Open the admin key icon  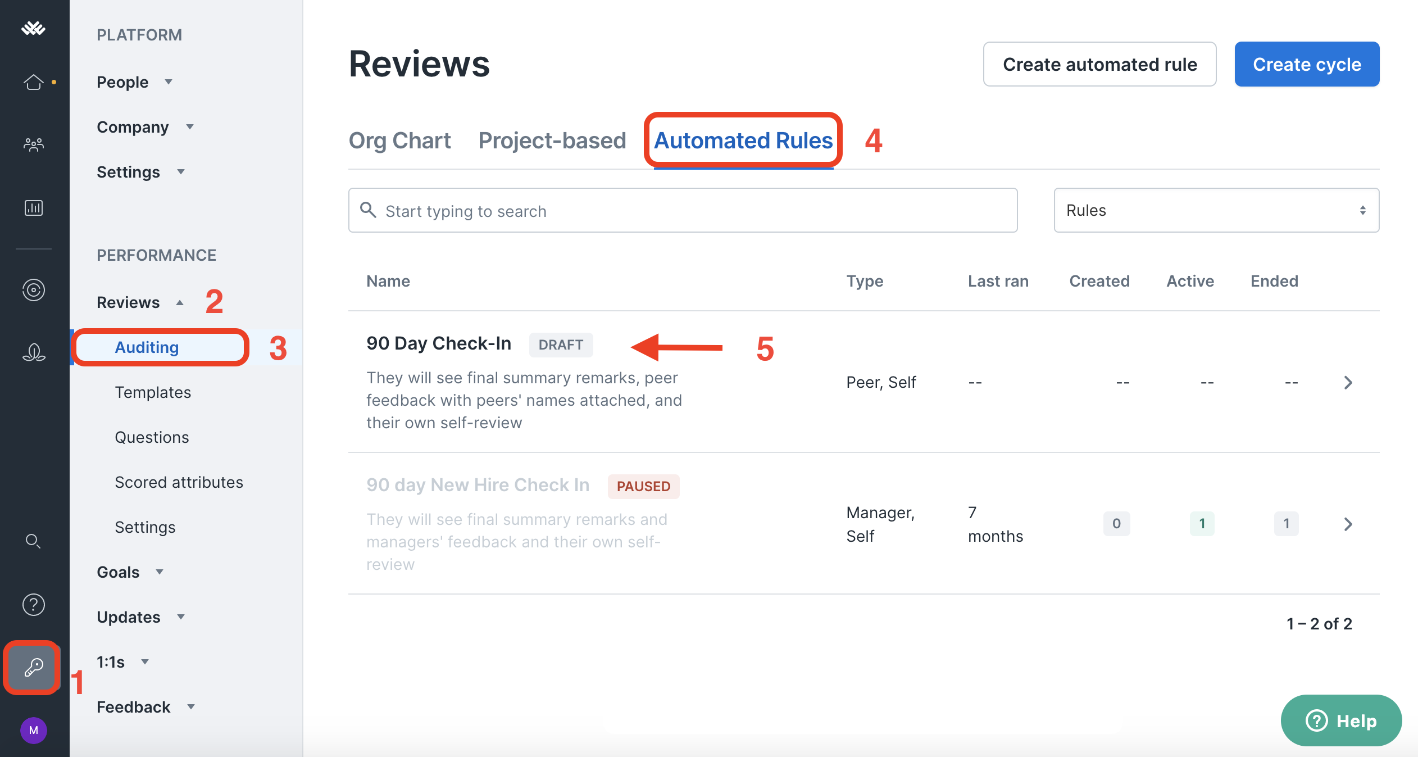pos(33,668)
